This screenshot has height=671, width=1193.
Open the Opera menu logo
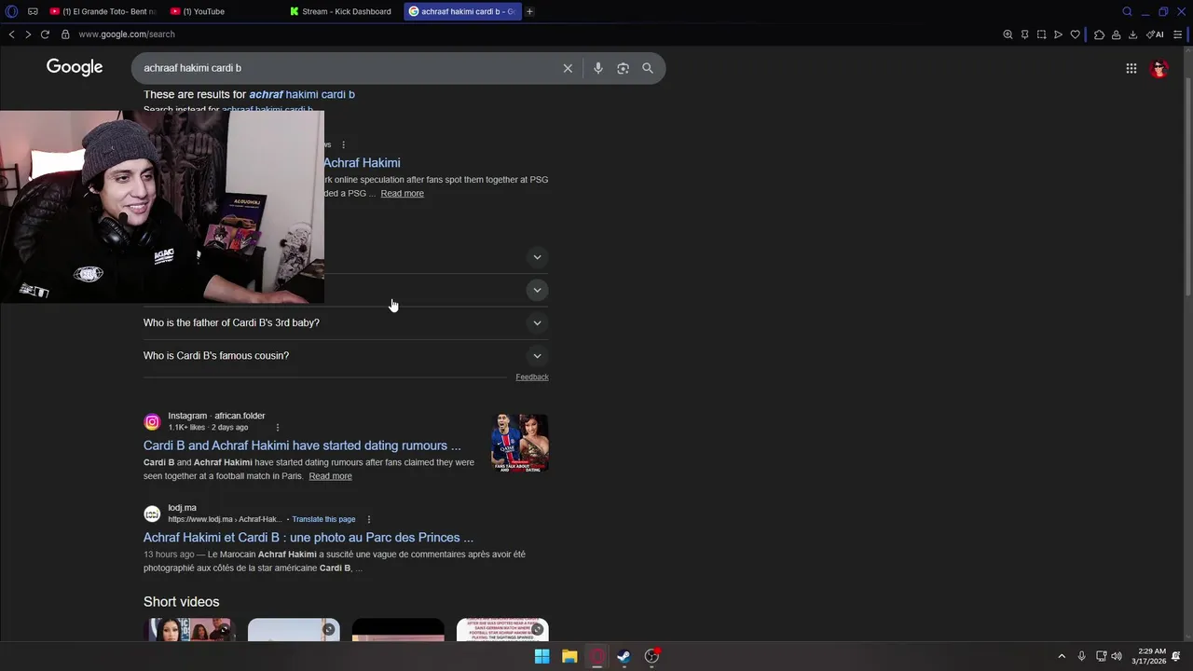click(x=11, y=11)
